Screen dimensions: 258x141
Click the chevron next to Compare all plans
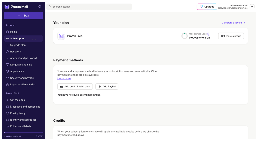coord(244,23)
